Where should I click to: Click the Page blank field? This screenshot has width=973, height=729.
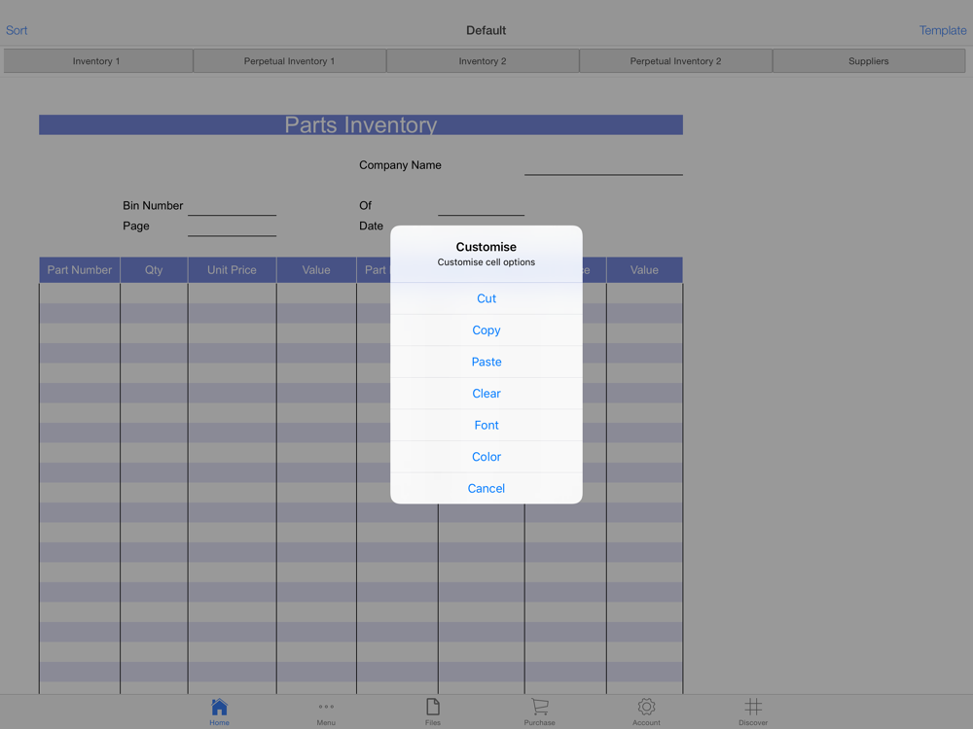[x=232, y=226]
